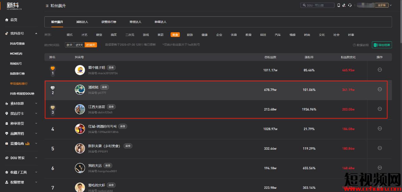Select the 近30天 time period option
Viewport: 402px width, 192px height.
(x=90, y=45)
